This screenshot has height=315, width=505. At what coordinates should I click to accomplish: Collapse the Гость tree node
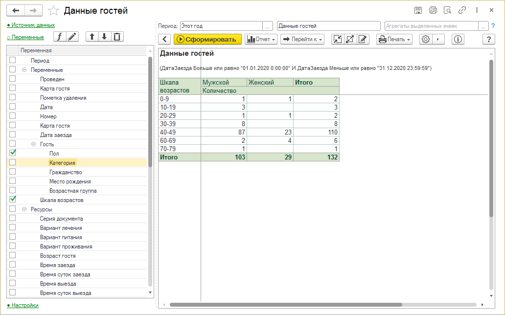click(x=33, y=144)
